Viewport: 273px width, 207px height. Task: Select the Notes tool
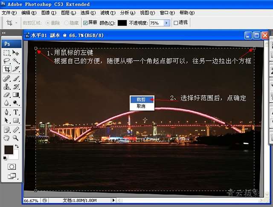coord(7,130)
